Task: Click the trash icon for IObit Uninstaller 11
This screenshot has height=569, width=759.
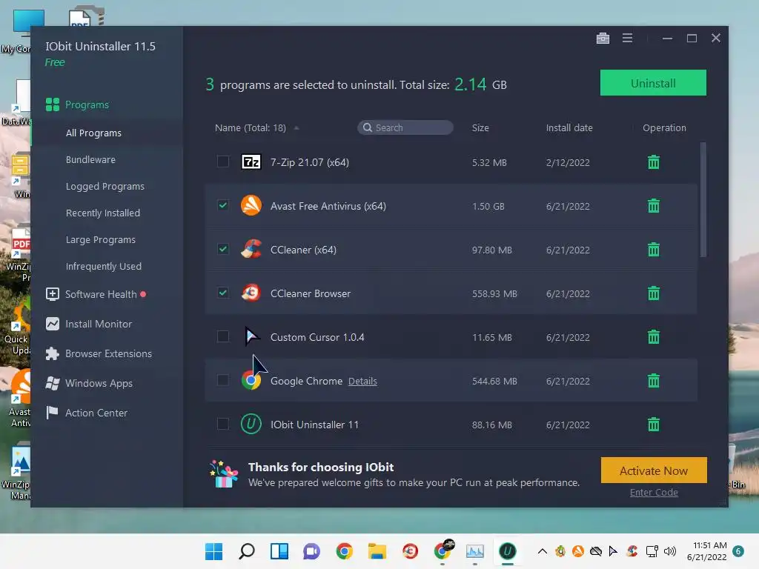Action: pos(654,425)
